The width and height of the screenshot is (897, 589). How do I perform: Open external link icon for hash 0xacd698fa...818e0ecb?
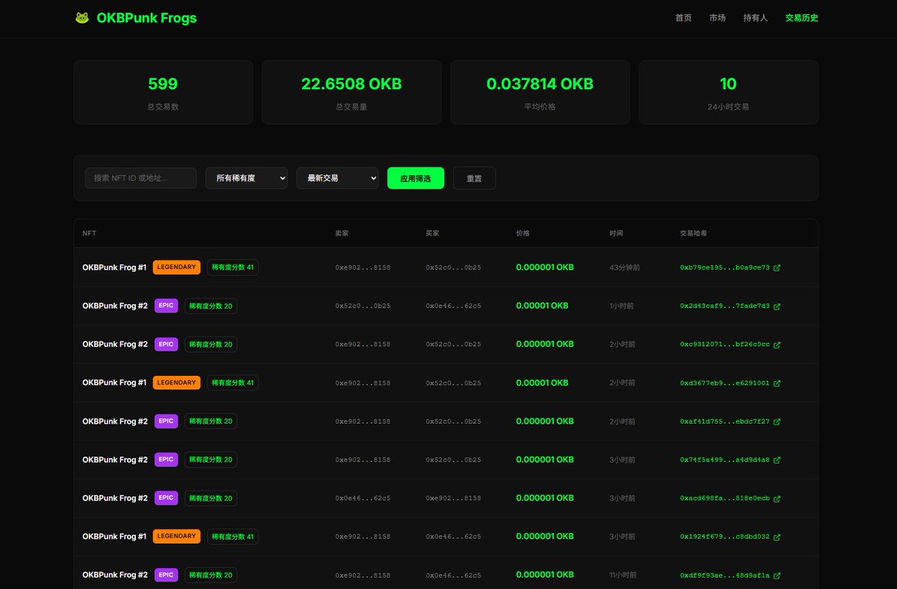click(x=777, y=499)
